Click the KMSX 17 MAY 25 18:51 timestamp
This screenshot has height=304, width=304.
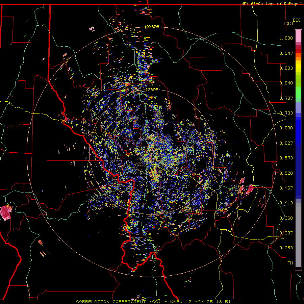(200, 302)
